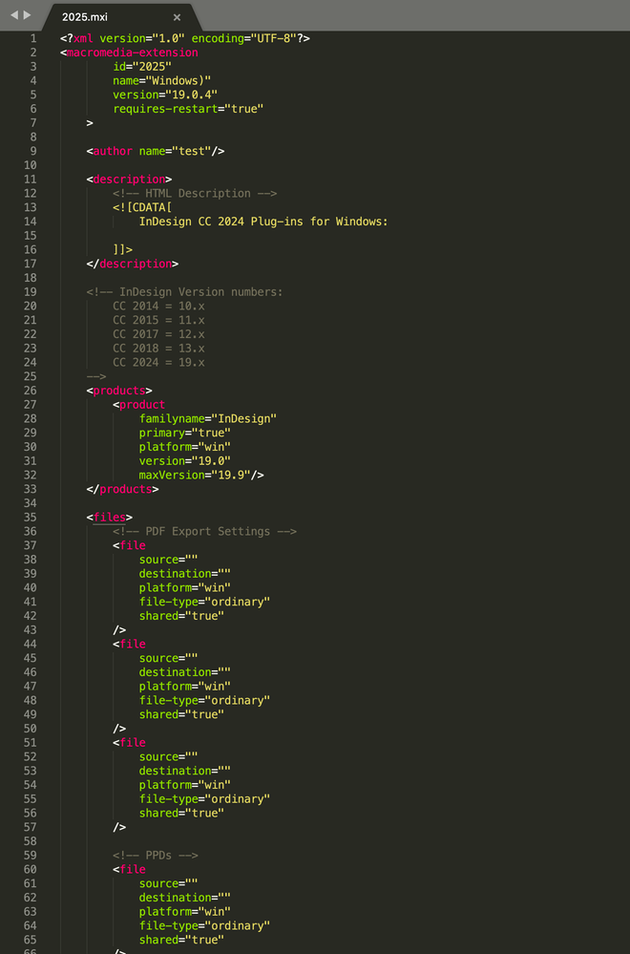Click the name="Windows)" attribute
This screenshot has width=630, height=954.
point(161,80)
